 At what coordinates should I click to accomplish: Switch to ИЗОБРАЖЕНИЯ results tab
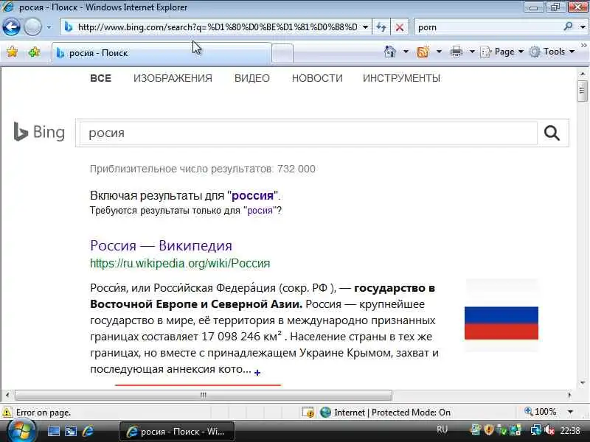(x=173, y=78)
